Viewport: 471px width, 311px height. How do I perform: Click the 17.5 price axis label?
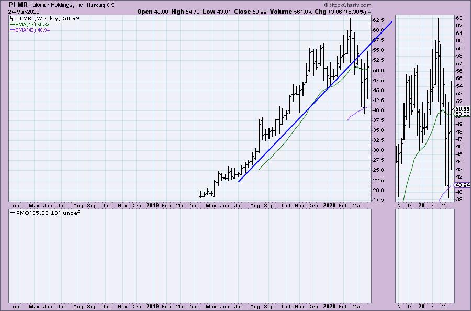point(378,199)
